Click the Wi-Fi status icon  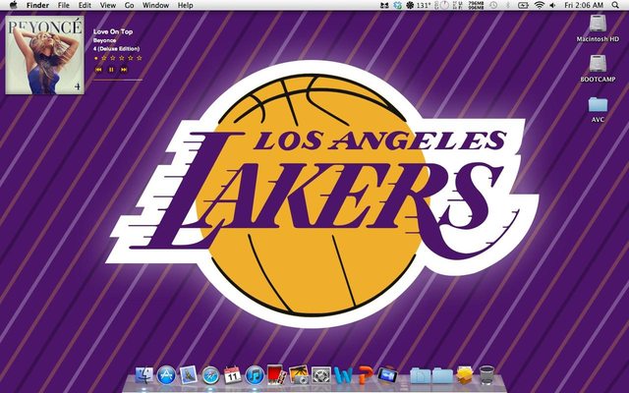click(x=540, y=5)
